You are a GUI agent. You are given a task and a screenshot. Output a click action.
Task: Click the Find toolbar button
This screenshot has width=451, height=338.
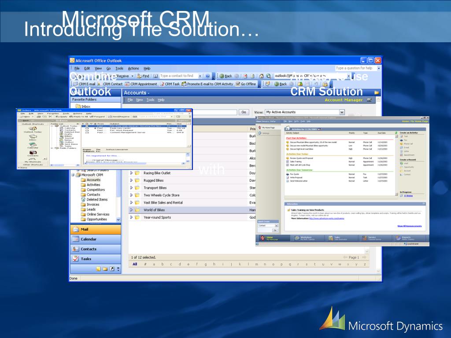point(143,76)
